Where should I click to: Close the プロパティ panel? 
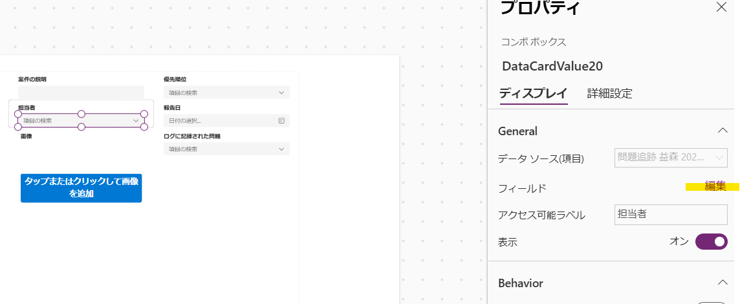pyautogui.click(x=722, y=7)
